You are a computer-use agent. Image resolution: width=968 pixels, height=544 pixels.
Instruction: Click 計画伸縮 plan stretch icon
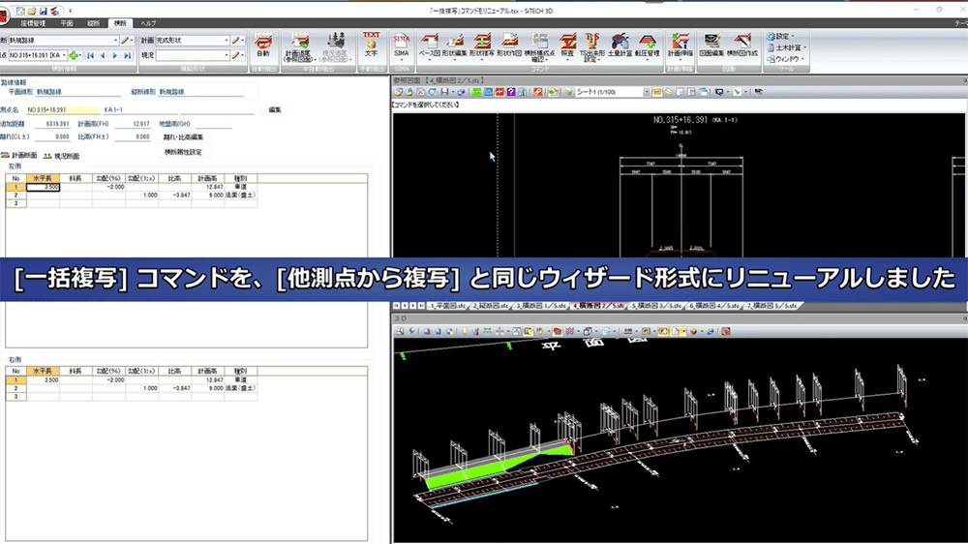point(680,46)
